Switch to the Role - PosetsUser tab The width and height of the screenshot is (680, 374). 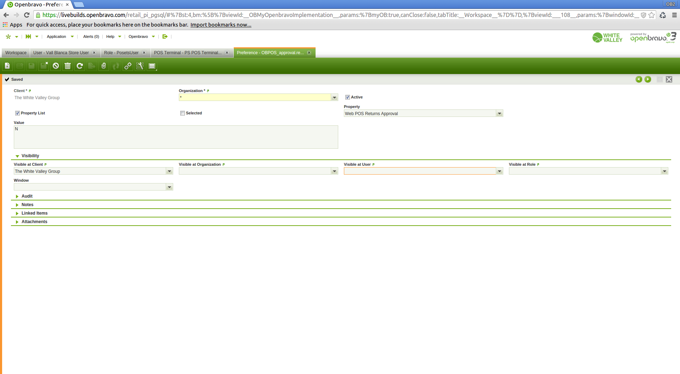pos(121,53)
